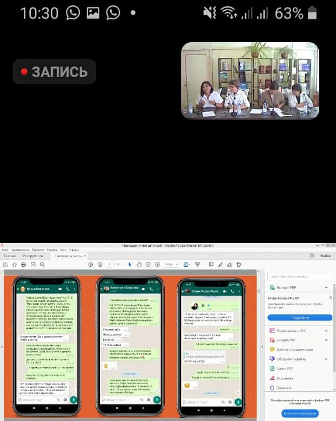Tap the red recording indicator button
The height and width of the screenshot is (421, 336).
tap(54, 71)
